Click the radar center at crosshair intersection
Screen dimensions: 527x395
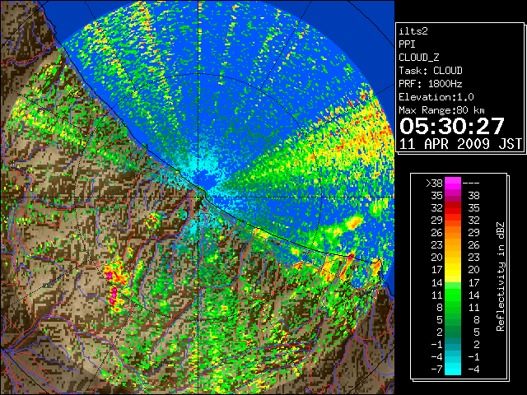[199, 197]
